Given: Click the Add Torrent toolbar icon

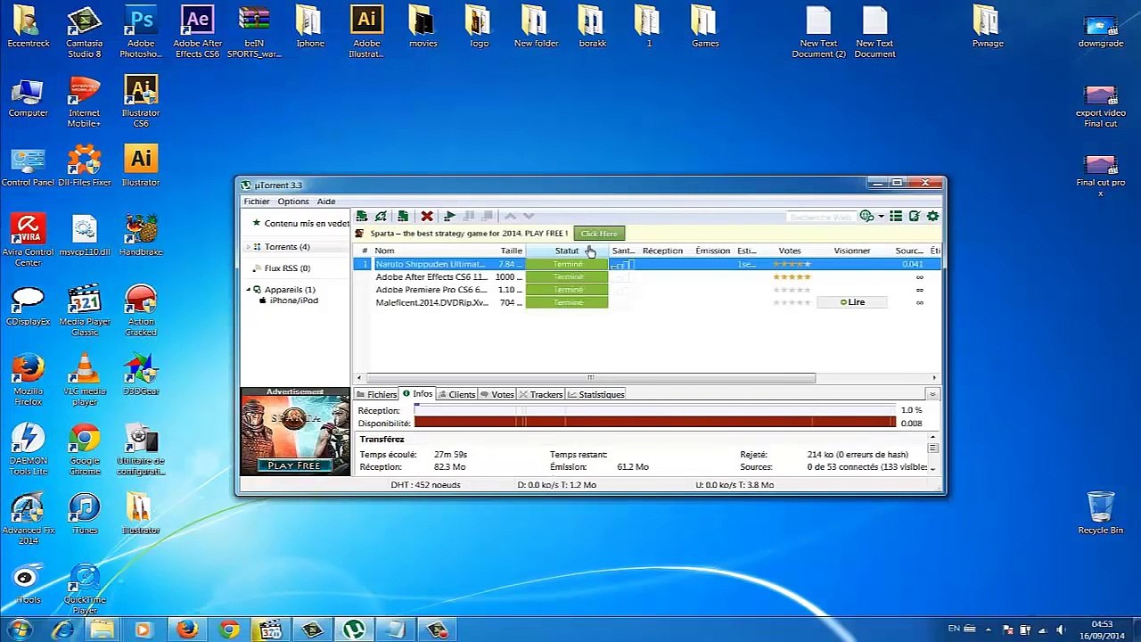Looking at the screenshot, I should click(362, 216).
